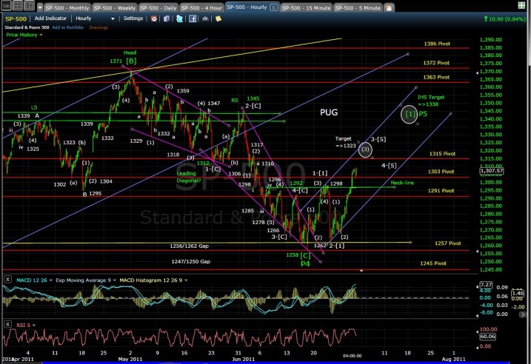531x364 pixels.
Task: Choose the side-panel layout icon
Action: coord(30,5)
